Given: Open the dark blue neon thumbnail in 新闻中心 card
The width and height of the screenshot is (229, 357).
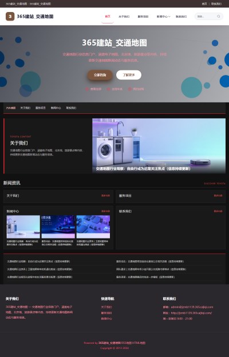Looking at the screenshot, I should click(58, 227).
